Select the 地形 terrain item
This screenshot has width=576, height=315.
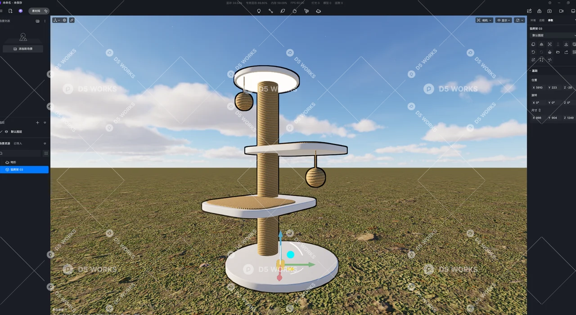[x=24, y=162]
